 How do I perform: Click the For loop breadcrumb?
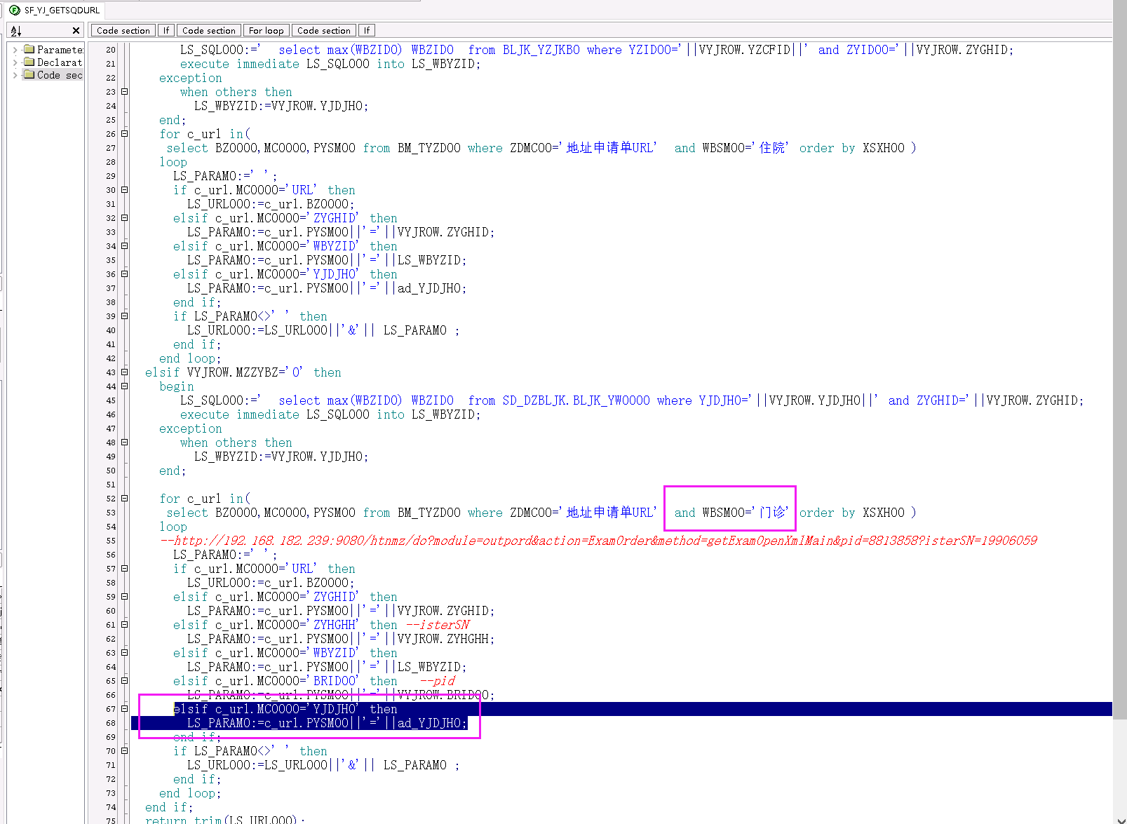click(266, 31)
